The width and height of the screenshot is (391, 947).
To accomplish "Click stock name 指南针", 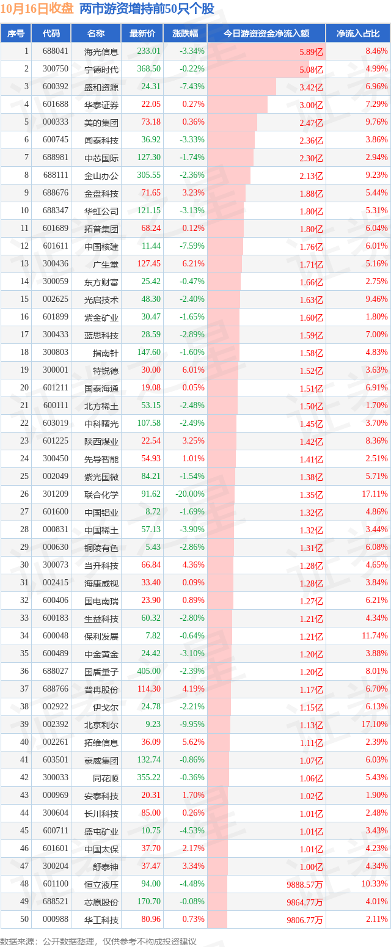I will (106, 353).
